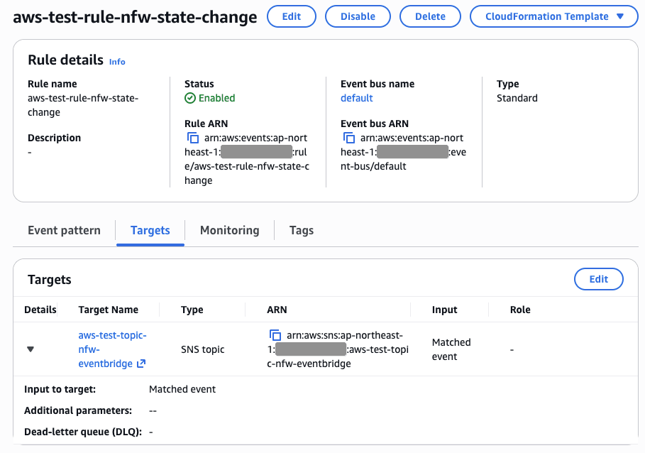Open CloudFormation Template dropdown
The width and height of the screenshot is (645, 453).
click(x=554, y=16)
